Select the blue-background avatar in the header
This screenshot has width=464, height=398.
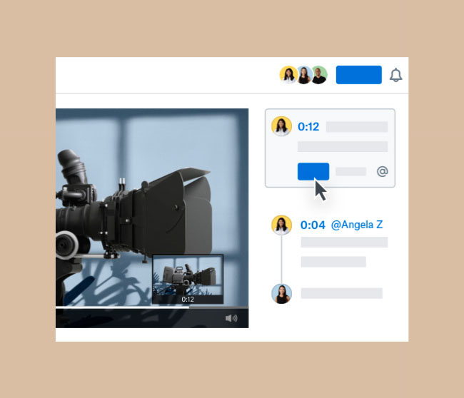(x=304, y=75)
